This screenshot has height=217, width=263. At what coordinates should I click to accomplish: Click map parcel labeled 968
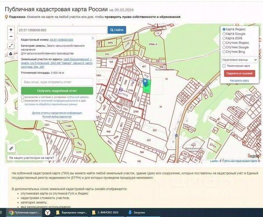pyautogui.click(x=108, y=131)
